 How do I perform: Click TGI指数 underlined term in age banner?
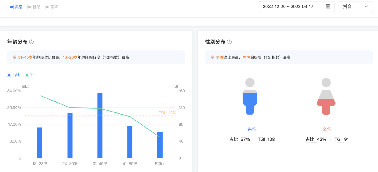[112, 57]
